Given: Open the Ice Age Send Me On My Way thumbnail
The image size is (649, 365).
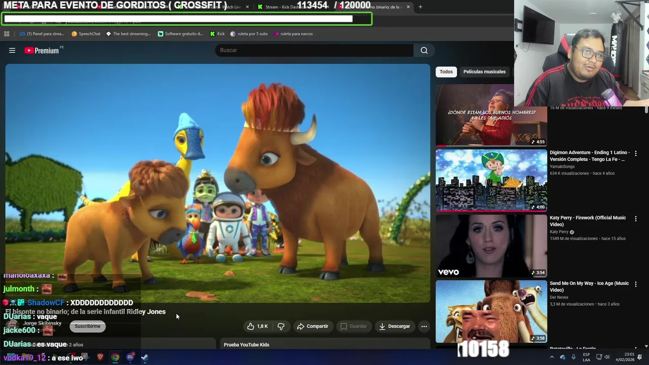Looking at the screenshot, I should pyautogui.click(x=491, y=311).
